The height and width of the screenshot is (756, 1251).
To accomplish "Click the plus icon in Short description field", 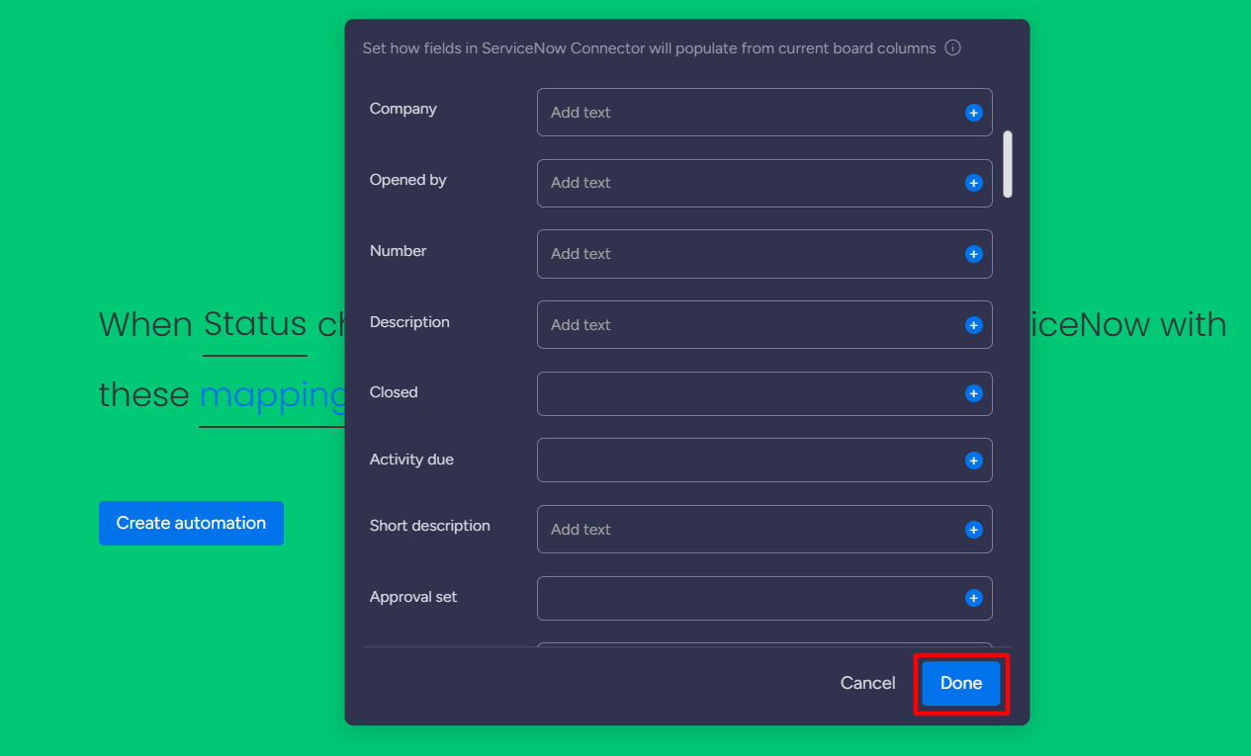I will 973,530.
